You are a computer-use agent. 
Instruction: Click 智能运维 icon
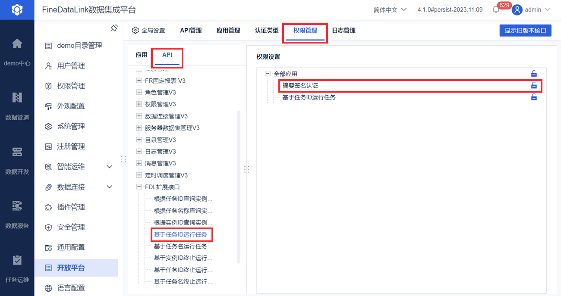pos(48,167)
